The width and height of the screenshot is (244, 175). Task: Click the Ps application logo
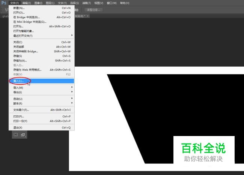[4, 3]
